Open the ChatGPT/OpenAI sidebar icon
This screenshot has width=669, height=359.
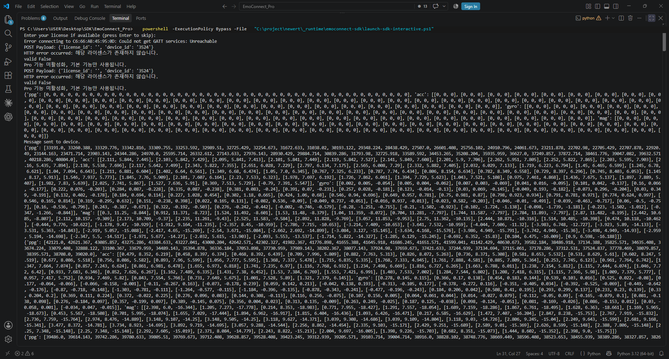point(8,117)
